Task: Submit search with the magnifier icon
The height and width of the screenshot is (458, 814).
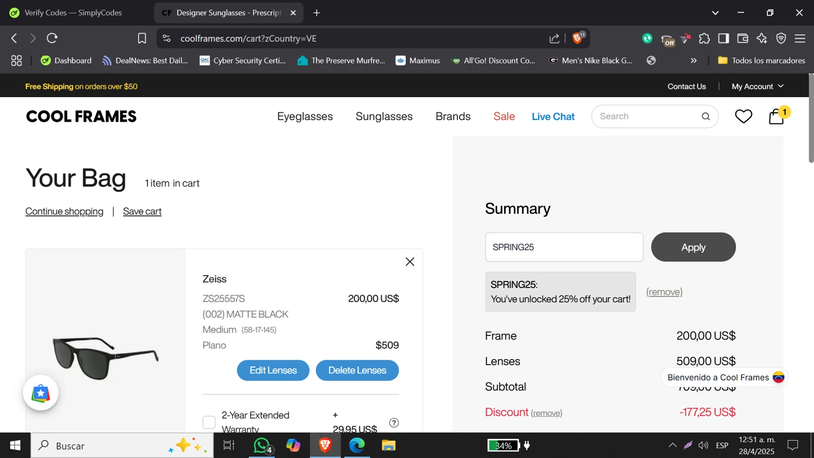Action: [705, 117]
